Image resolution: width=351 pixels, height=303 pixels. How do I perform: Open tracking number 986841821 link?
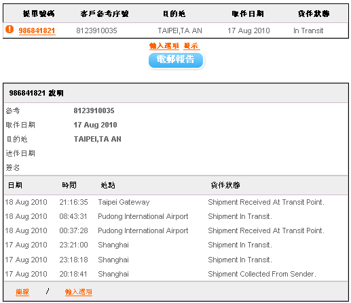pyautogui.click(x=37, y=31)
